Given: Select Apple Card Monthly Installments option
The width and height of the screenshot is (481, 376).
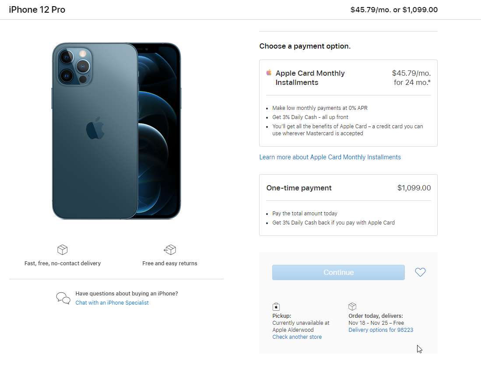Looking at the screenshot, I should click(348, 78).
